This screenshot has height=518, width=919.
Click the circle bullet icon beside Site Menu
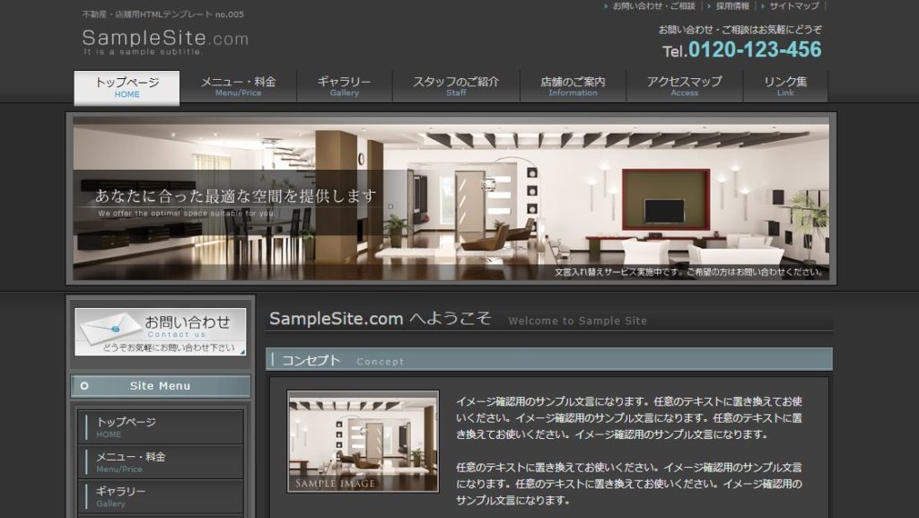(84, 386)
